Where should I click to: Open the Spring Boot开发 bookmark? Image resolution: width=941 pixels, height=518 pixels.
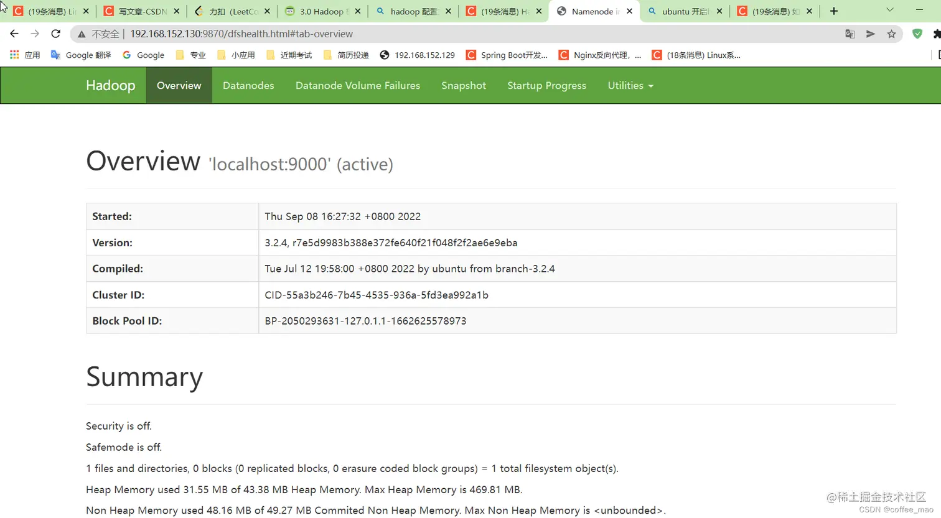[507, 55]
